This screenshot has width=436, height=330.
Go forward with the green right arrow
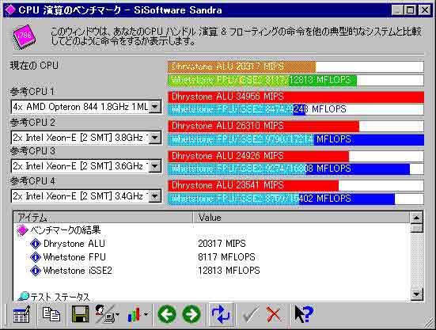(x=191, y=314)
